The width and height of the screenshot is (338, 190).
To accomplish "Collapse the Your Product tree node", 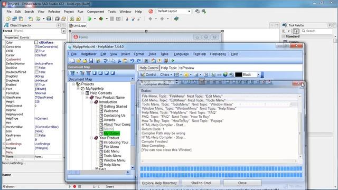I will (x=91, y=138).
